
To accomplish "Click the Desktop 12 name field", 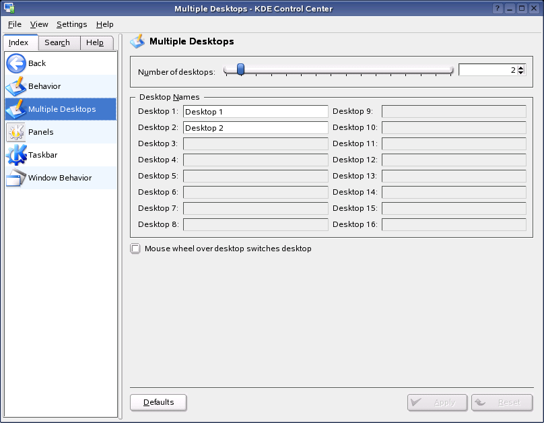I will (454, 160).
